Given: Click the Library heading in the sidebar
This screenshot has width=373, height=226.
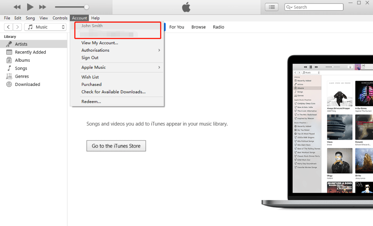Looking at the screenshot, I should [10, 37].
